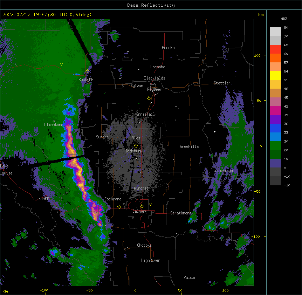Select the yellow diamond marker between Olds and Didsbury
The width and height of the screenshot is (302, 295).
[136, 146]
